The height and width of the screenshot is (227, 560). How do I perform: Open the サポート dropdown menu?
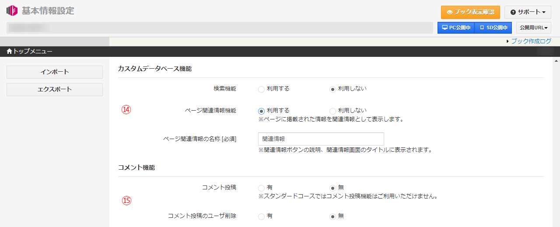(528, 12)
